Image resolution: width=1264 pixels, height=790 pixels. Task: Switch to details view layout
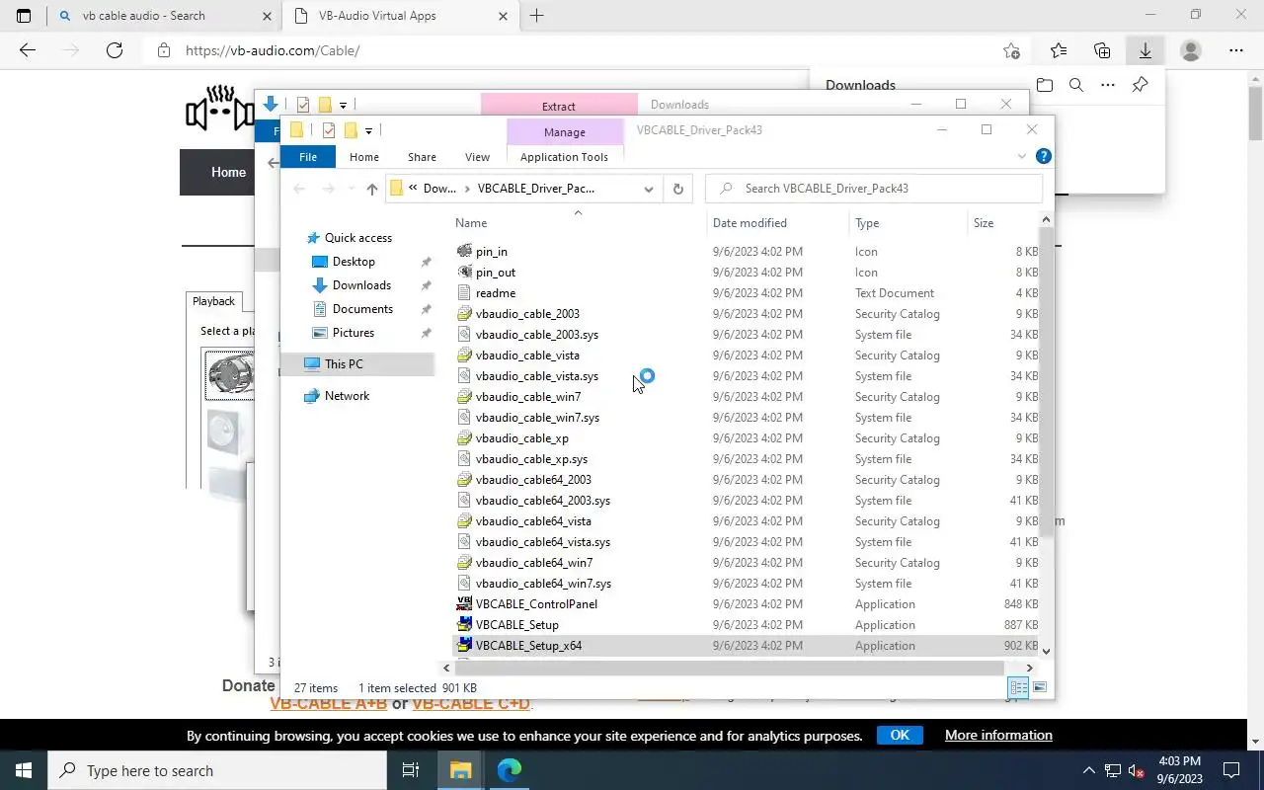click(1018, 687)
